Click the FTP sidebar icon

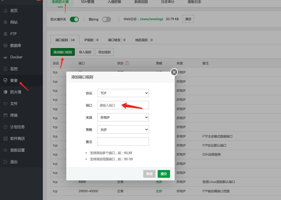click(x=6, y=34)
